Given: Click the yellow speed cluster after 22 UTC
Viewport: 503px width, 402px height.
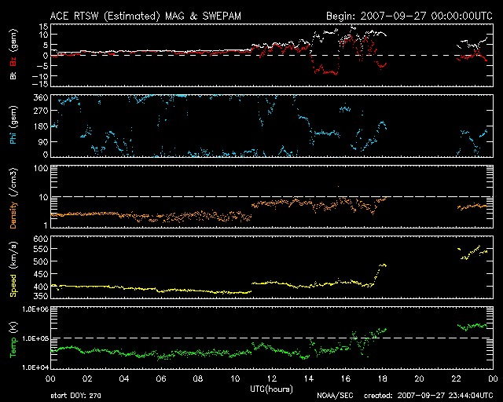Looking at the screenshot, I should 472,253.
